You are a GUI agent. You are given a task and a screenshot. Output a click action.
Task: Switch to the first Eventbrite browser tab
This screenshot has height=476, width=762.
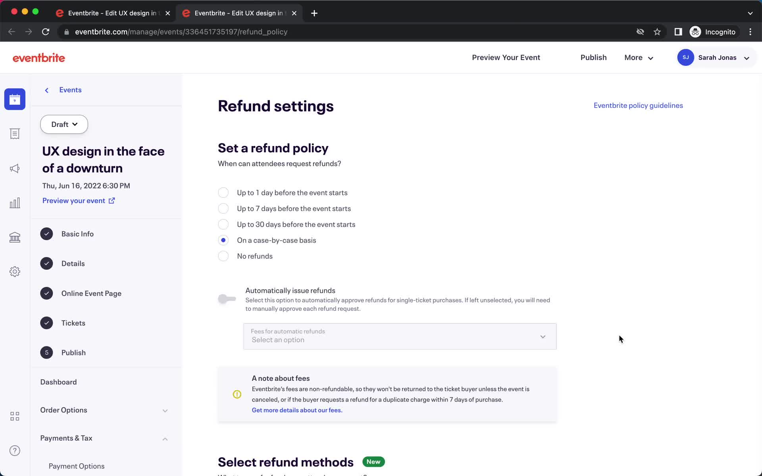[113, 13]
